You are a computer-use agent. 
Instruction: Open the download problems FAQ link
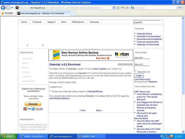[x=59, y=98]
